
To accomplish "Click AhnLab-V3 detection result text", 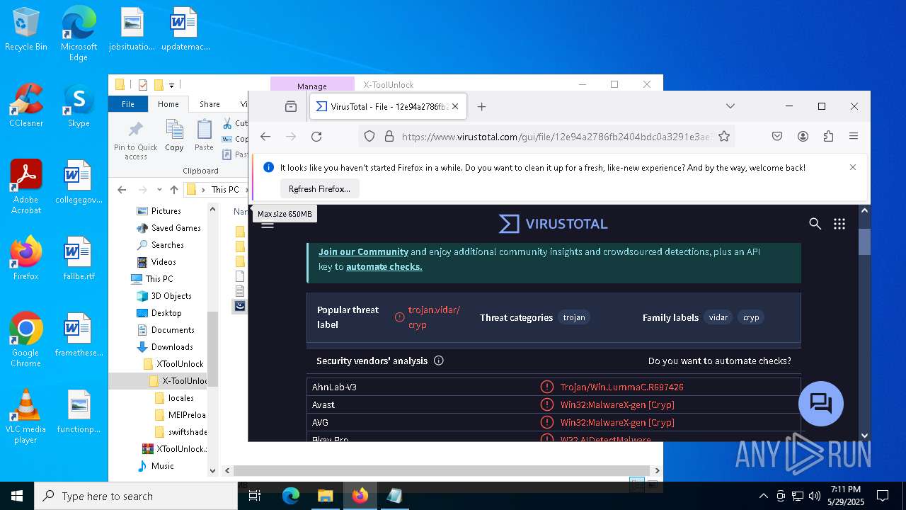I will click(x=621, y=387).
